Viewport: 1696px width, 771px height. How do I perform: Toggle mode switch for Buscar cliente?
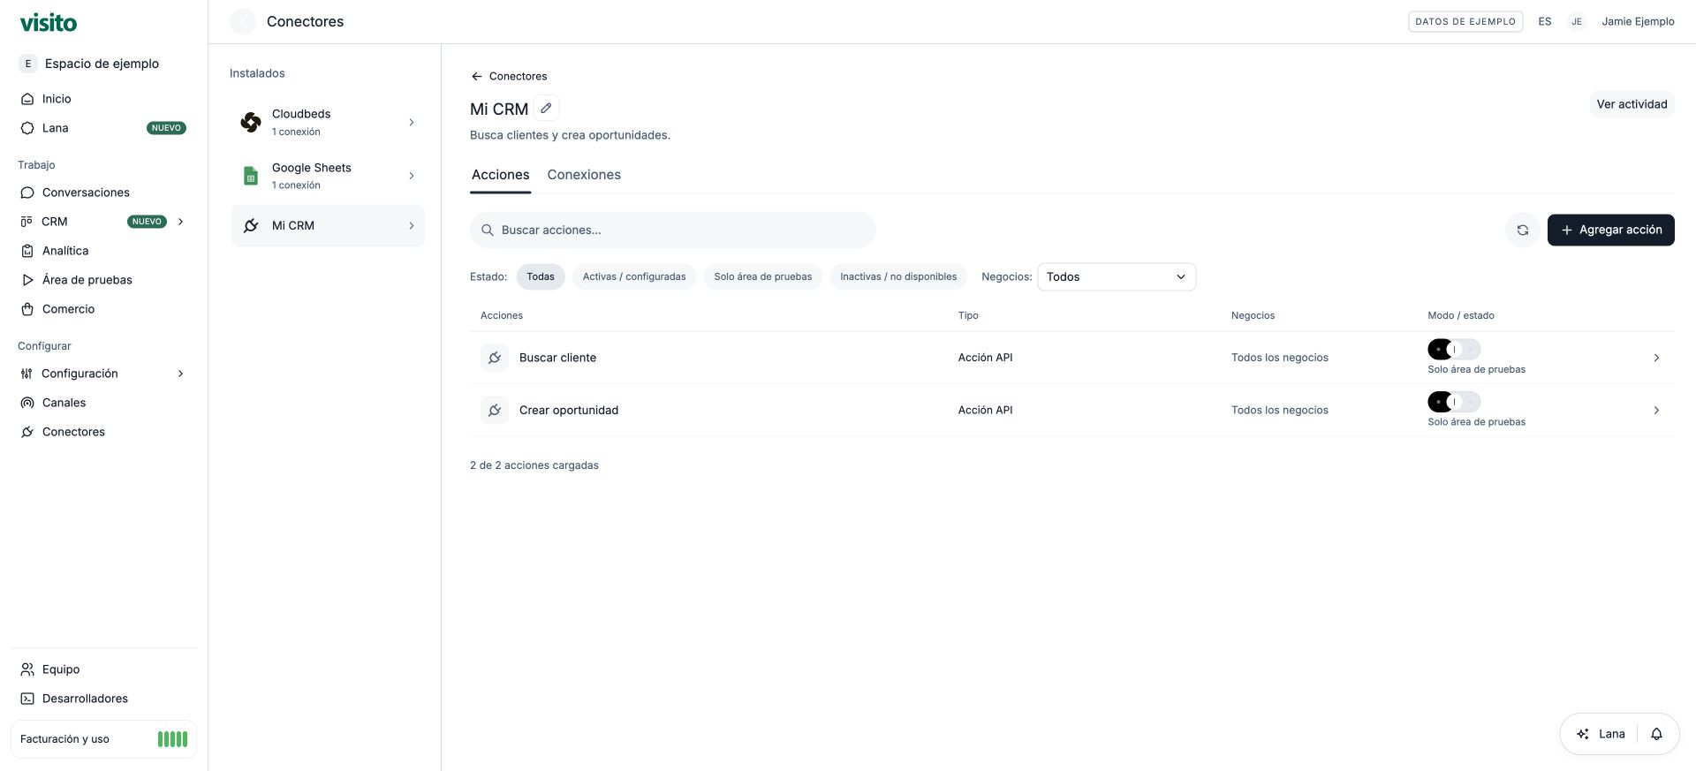pos(1454,350)
